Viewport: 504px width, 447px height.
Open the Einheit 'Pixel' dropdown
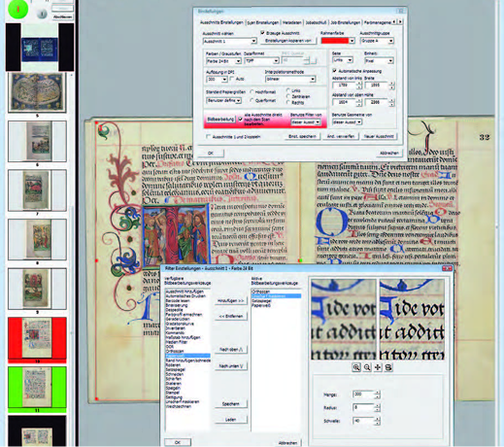(x=379, y=60)
